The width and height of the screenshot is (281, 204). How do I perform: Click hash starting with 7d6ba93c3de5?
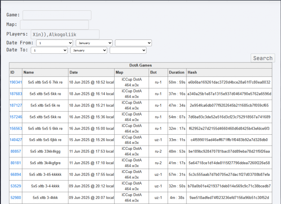coord(229,117)
